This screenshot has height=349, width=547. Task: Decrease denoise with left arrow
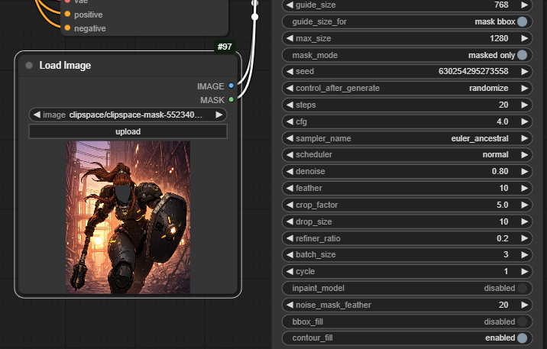(290, 172)
